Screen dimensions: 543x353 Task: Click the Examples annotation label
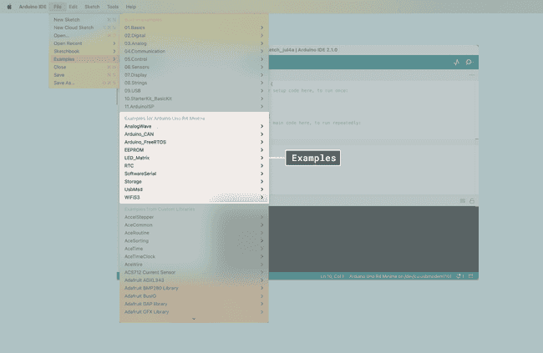[x=313, y=158]
